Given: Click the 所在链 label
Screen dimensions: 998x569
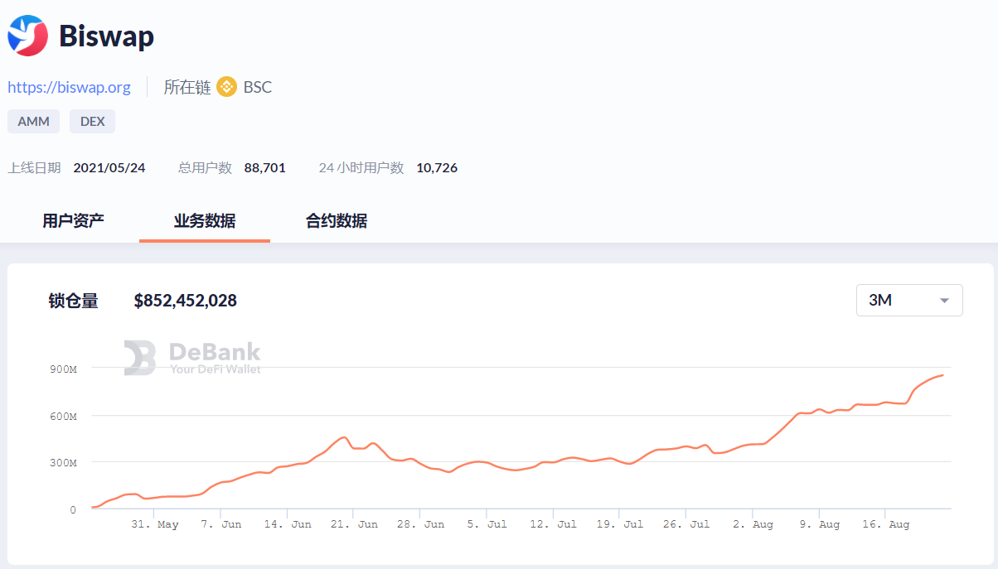Looking at the screenshot, I should (x=187, y=87).
